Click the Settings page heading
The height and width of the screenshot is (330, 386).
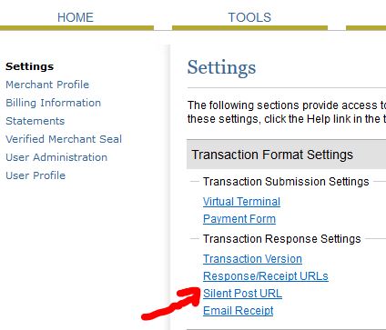221,67
